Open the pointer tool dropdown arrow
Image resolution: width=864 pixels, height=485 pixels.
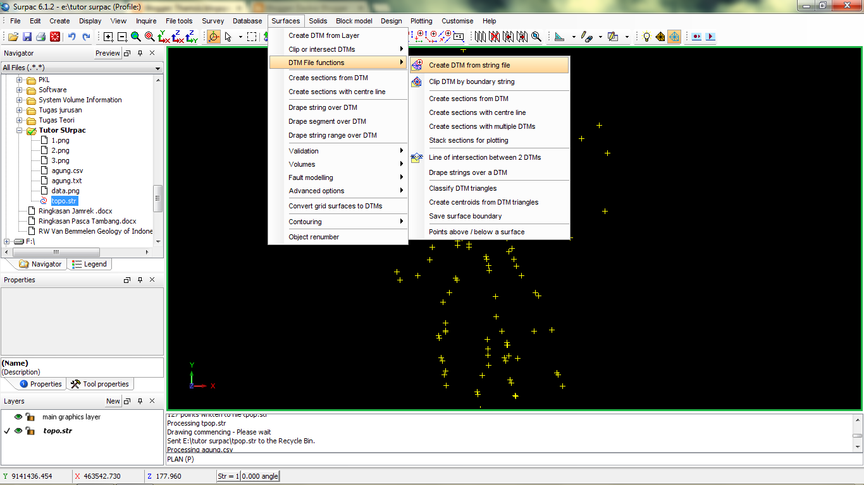click(x=240, y=37)
